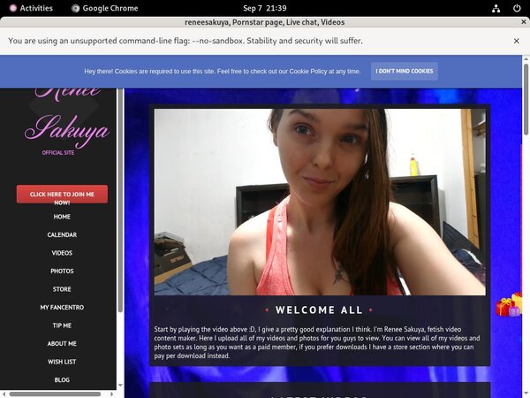
Task: Navigate to the About Me page
Action: pyautogui.click(x=62, y=343)
